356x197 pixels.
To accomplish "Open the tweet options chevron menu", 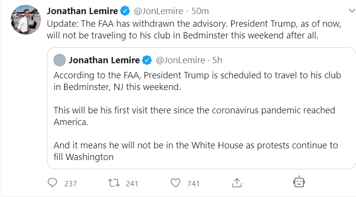I will click(350, 10).
